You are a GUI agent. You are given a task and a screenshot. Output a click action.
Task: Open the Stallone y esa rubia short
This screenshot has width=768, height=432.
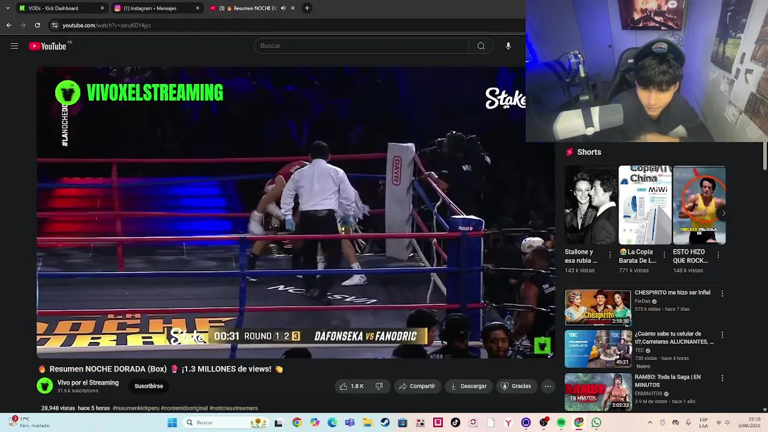tap(590, 205)
